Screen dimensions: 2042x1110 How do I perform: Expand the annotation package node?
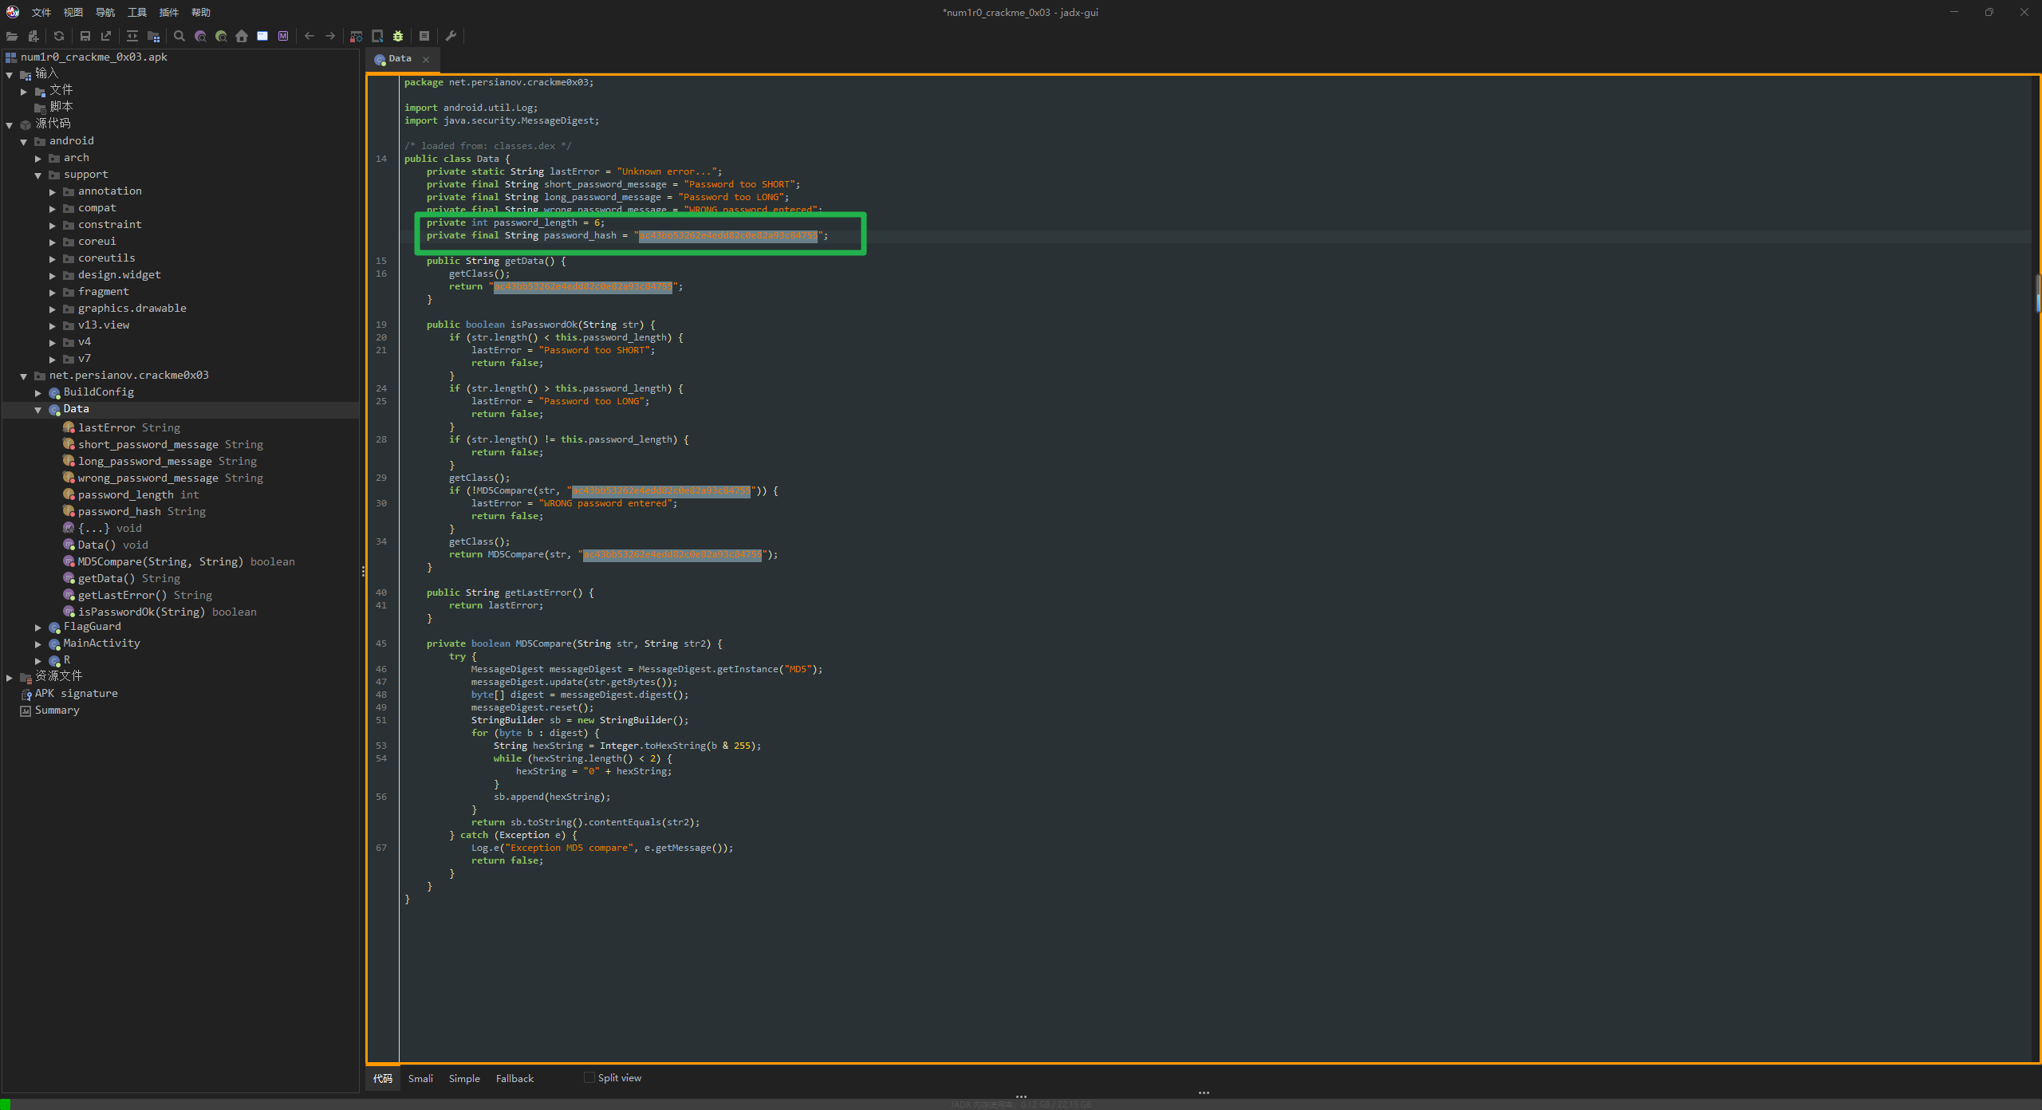coord(53,192)
